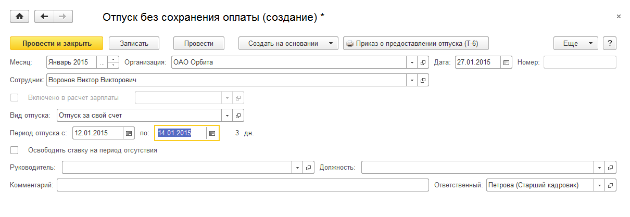Open the 'Еще' menu
The width and height of the screenshot is (630, 217).
click(575, 43)
